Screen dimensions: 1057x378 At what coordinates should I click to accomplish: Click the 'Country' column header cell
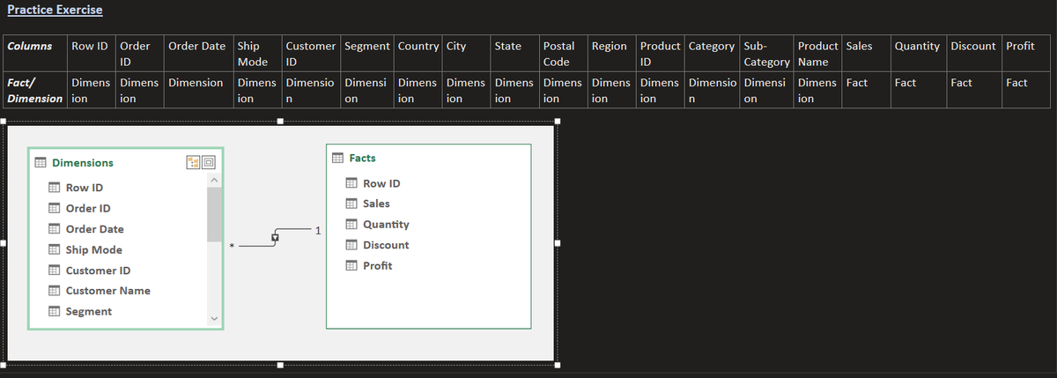(418, 54)
